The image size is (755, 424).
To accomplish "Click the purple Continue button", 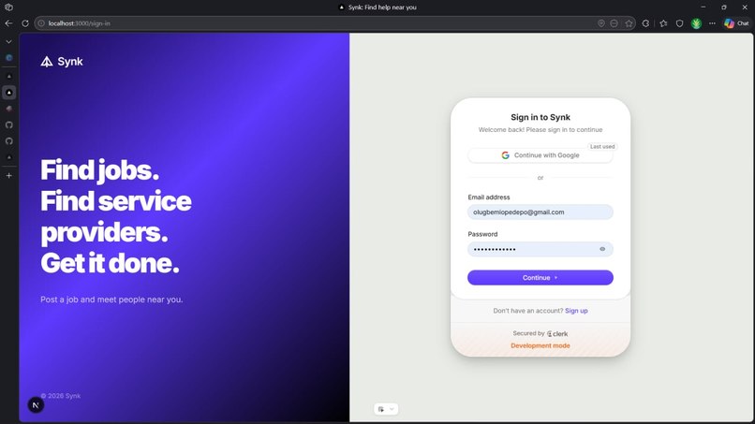I will (x=540, y=278).
